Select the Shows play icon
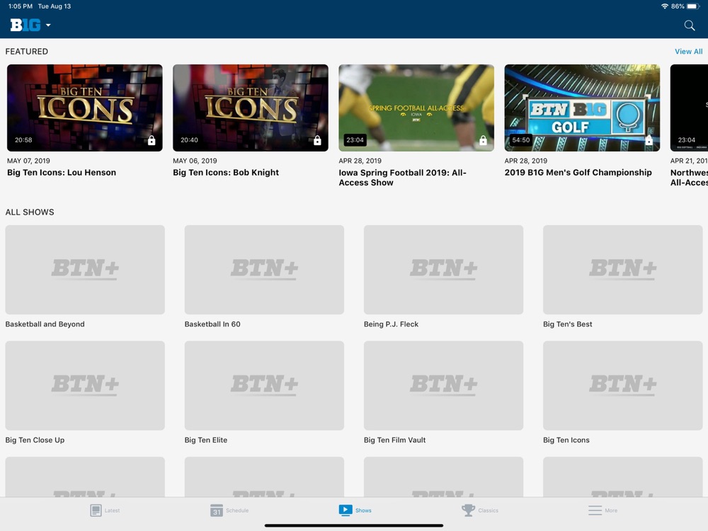708x531 pixels. [346, 510]
